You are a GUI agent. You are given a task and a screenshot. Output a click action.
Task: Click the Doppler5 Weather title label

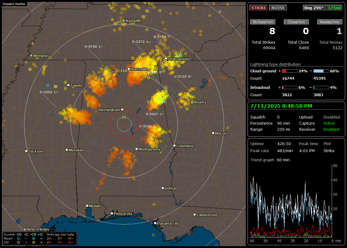(x=14, y=4)
